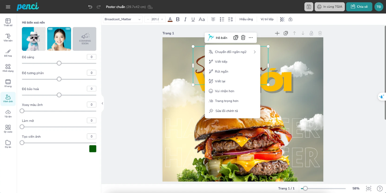Open the Khung frames panel
The image size is (386, 193).
coord(8,83)
